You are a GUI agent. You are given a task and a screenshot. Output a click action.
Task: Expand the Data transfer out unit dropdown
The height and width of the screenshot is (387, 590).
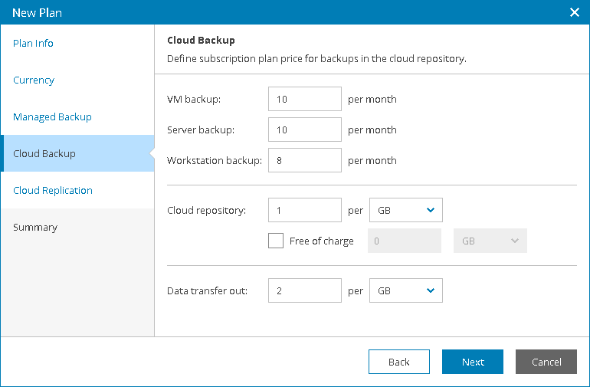click(x=406, y=290)
